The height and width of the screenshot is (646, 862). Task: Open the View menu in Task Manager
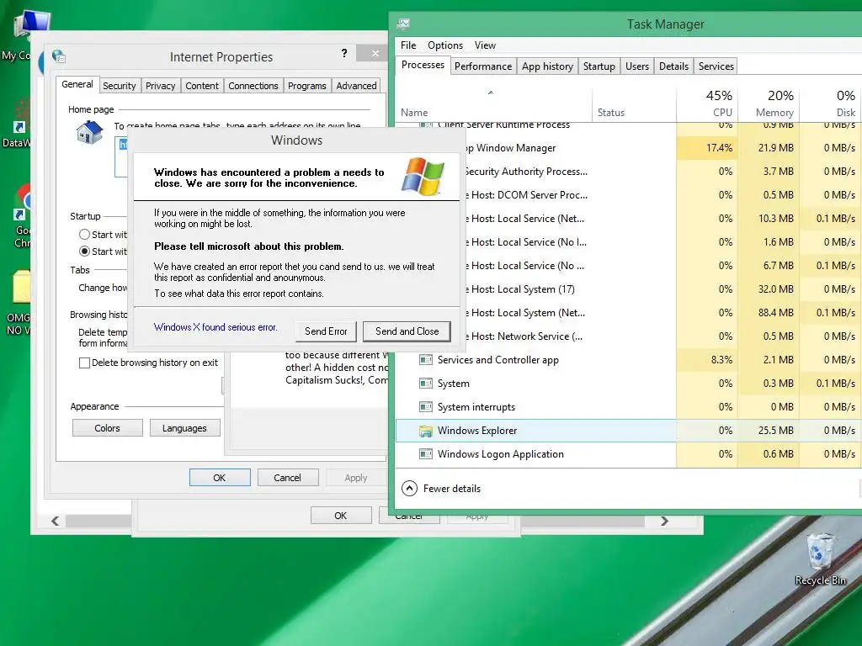(x=485, y=45)
